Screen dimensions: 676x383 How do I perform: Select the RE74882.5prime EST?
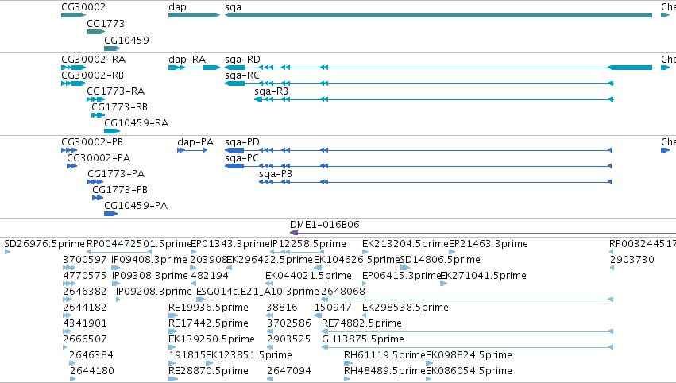(x=467, y=331)
